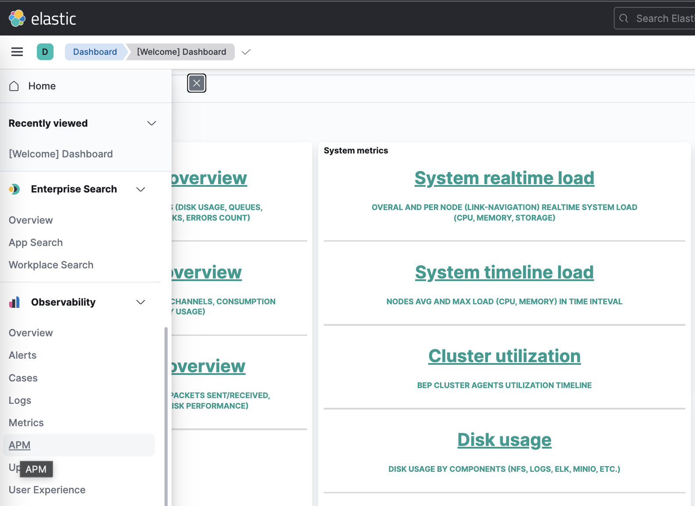
Task: Open Observability Overview
Action: [31, 333]
